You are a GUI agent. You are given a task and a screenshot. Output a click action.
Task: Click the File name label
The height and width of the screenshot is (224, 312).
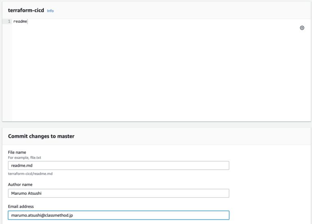(x=17, y=152)
